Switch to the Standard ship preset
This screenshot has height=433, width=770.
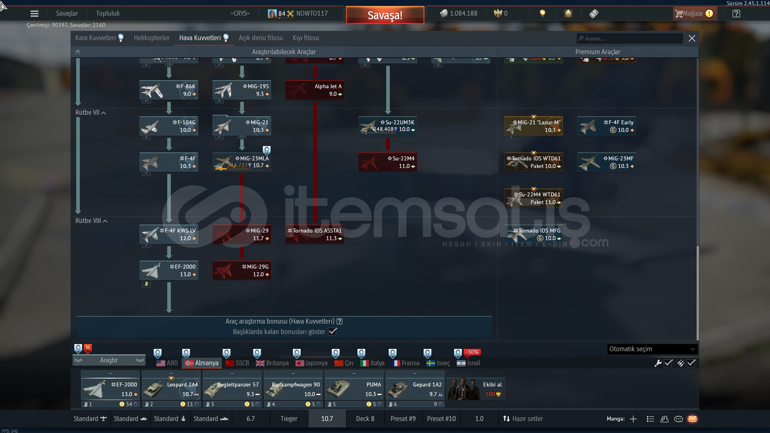[x=211, y=419]
